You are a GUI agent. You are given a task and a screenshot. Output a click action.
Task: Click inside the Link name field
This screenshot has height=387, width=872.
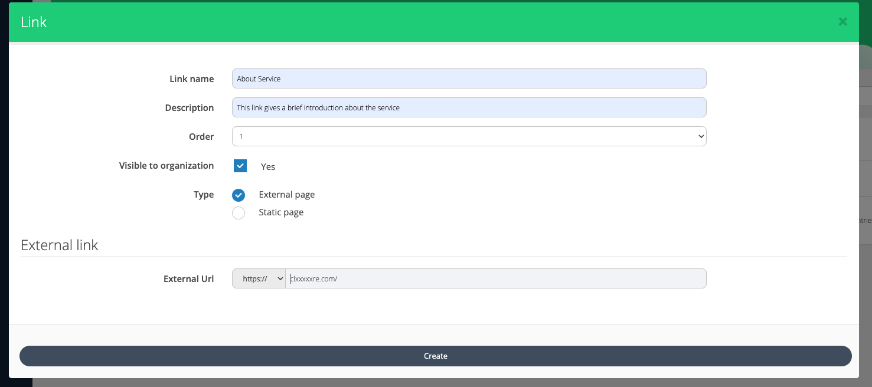pyautogui.click(x=469, y=78)
